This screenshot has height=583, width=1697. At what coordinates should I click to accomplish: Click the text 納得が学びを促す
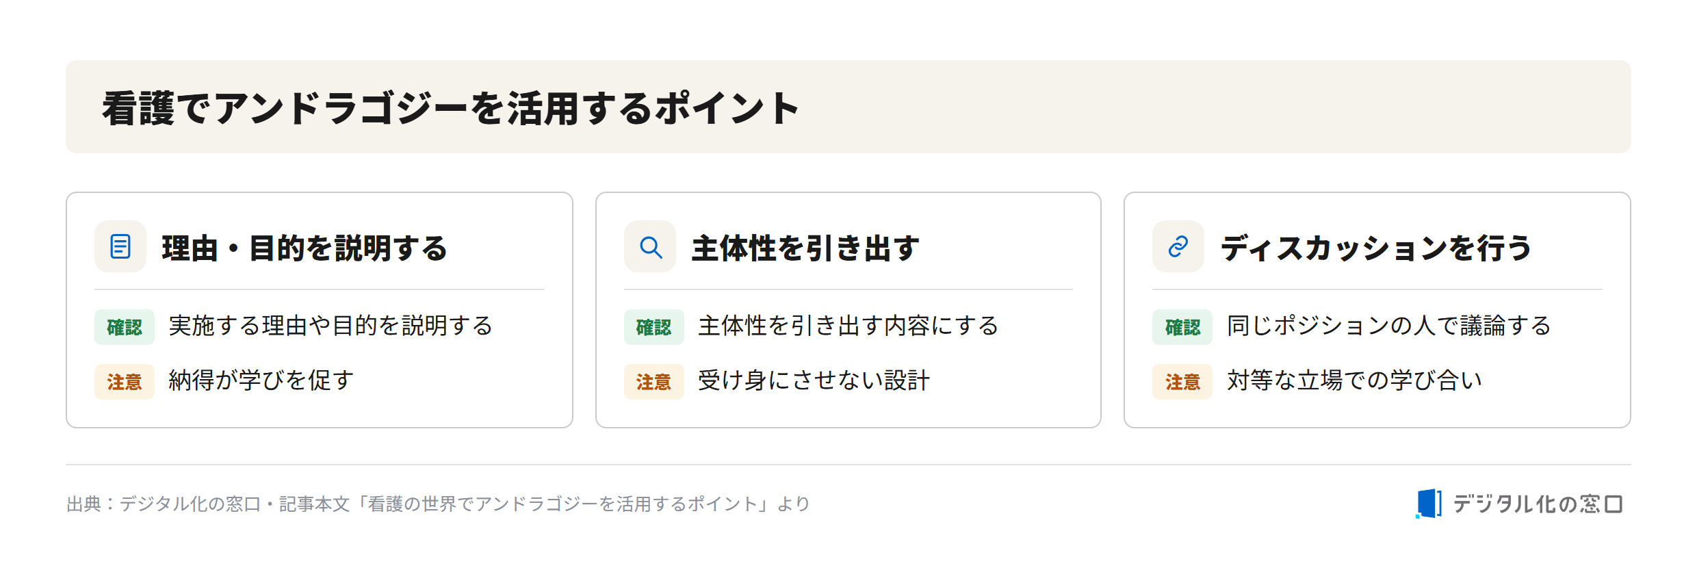(x=261, y=380)
